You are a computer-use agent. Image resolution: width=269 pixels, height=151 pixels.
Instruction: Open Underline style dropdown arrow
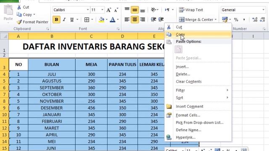(x=77, y=20)
